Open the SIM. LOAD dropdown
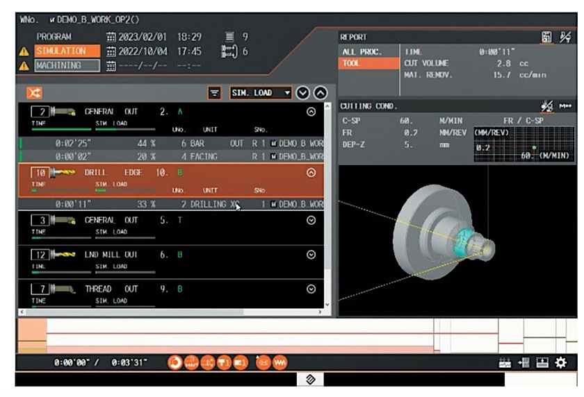Screen dimensions: 584x397 coord(261,92)
